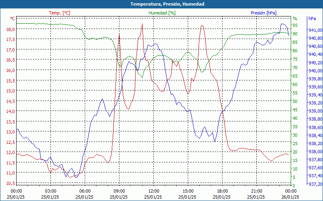Click the '940,80' pressure axis tick
323x201 pixels.
pos(315,38)
